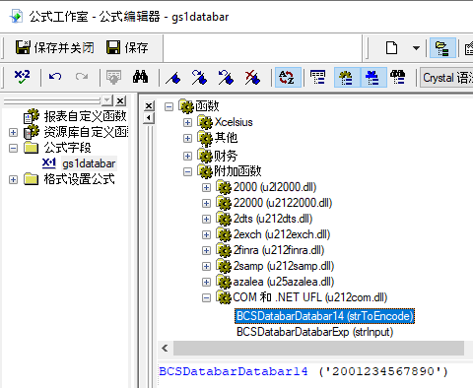Check formula syntax with X+2 icon

click(22, 77)
